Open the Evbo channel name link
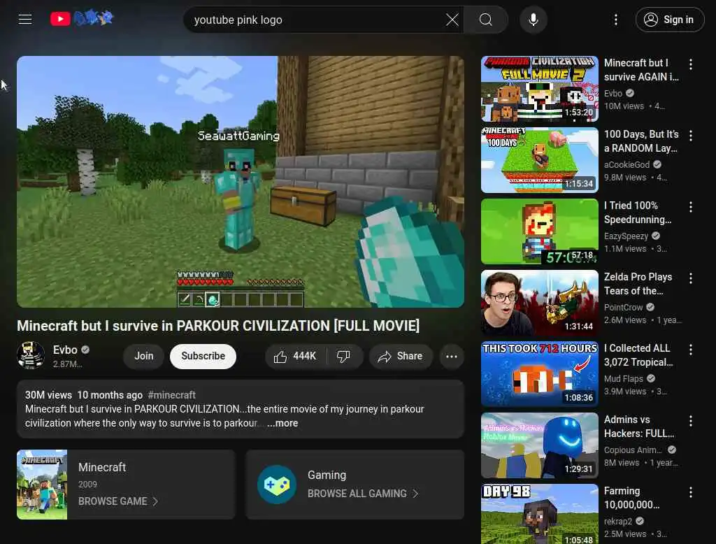 click(65, 350)
